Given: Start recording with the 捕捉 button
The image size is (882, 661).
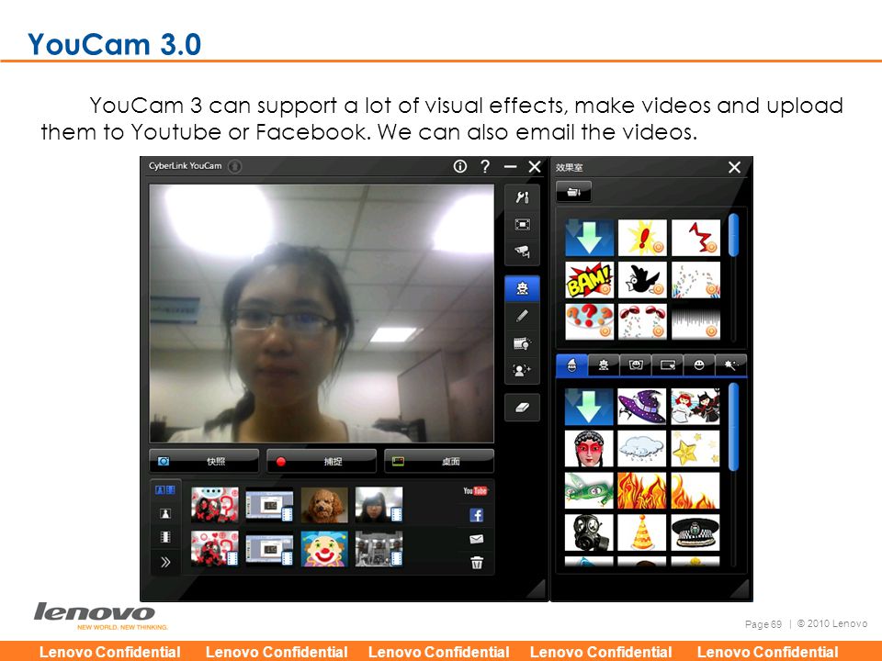Looking at the screenshot, I should pos(322,462).
